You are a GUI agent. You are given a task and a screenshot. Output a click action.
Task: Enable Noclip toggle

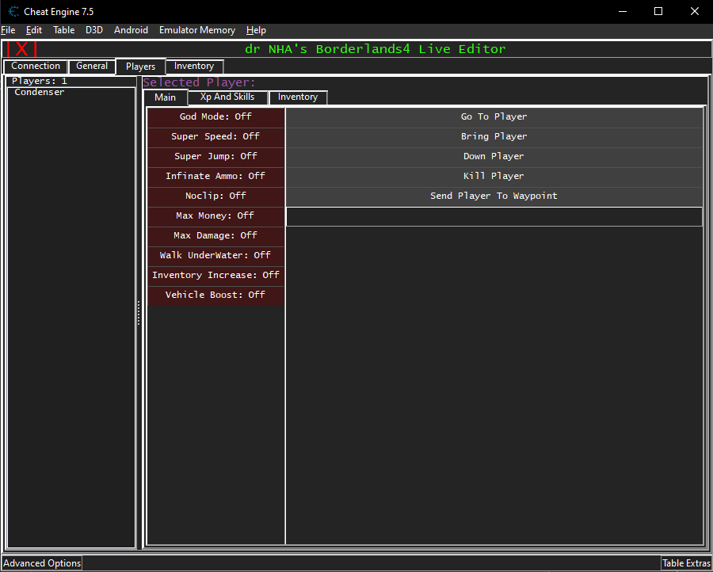pyautogui.click(x=215, y=196)
